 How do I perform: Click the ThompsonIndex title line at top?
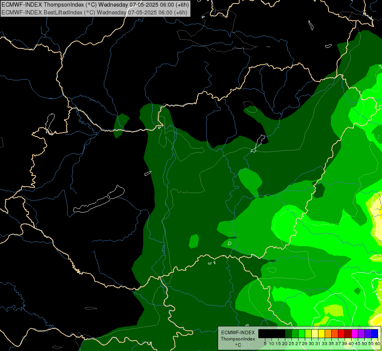pyautogui.click(x=95, y=5)
